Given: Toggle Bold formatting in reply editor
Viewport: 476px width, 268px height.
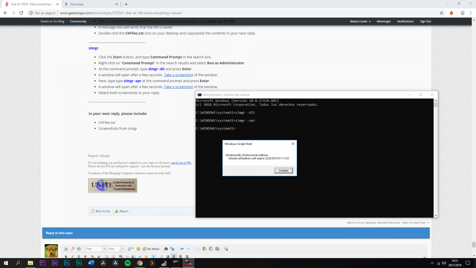Looking at the screenshot, I should [66, 257].
